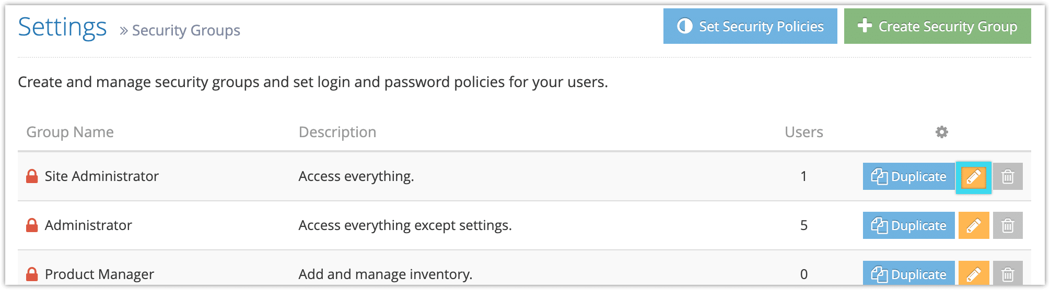
Task: Delete Site Administrator group using trash icon
Action: (1008, 177)
